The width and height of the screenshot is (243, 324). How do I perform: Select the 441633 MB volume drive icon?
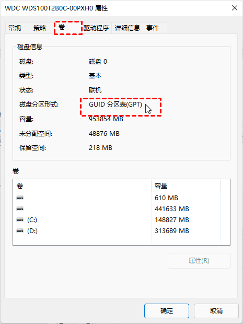(x=20, y=209)
